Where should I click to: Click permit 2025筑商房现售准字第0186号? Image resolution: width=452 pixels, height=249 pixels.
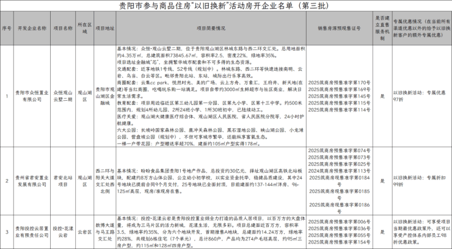tap(339, 208)
